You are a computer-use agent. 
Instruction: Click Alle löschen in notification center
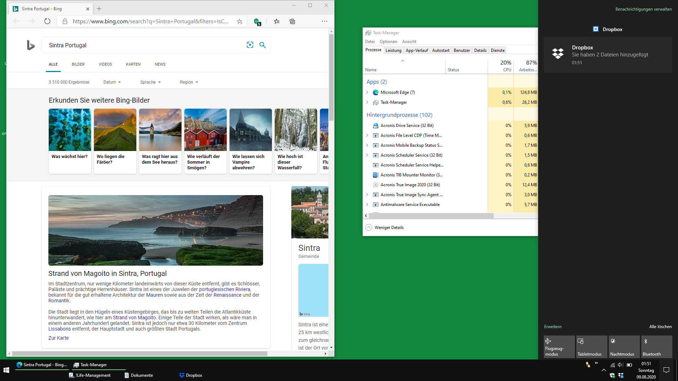click(x=660, y=327)
